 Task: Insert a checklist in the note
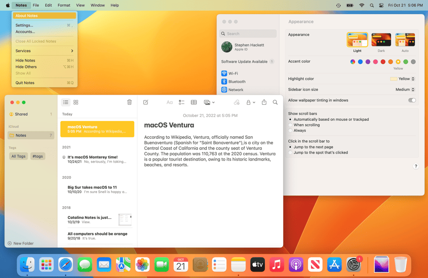coord(181,102)
